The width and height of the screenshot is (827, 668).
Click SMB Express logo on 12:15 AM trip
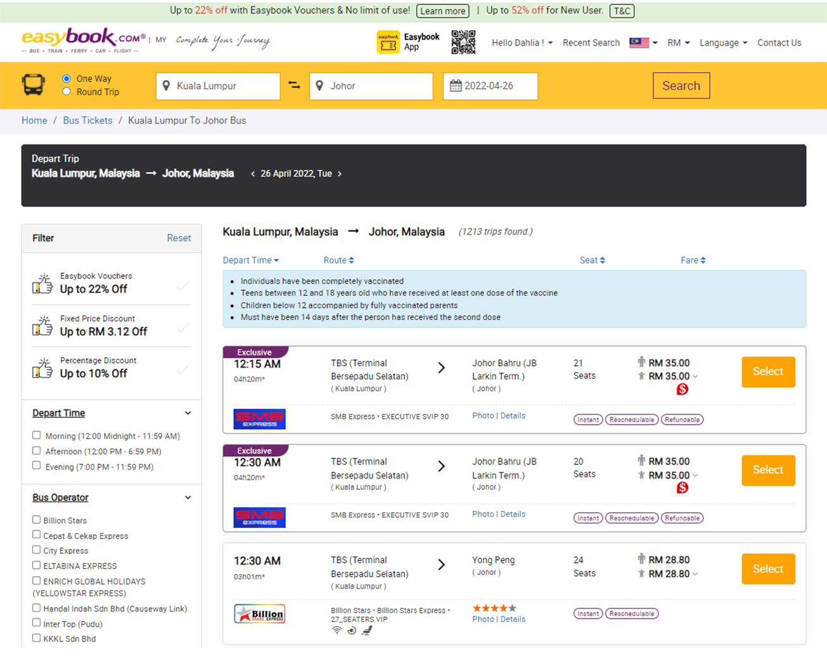[x=260, y=419]
